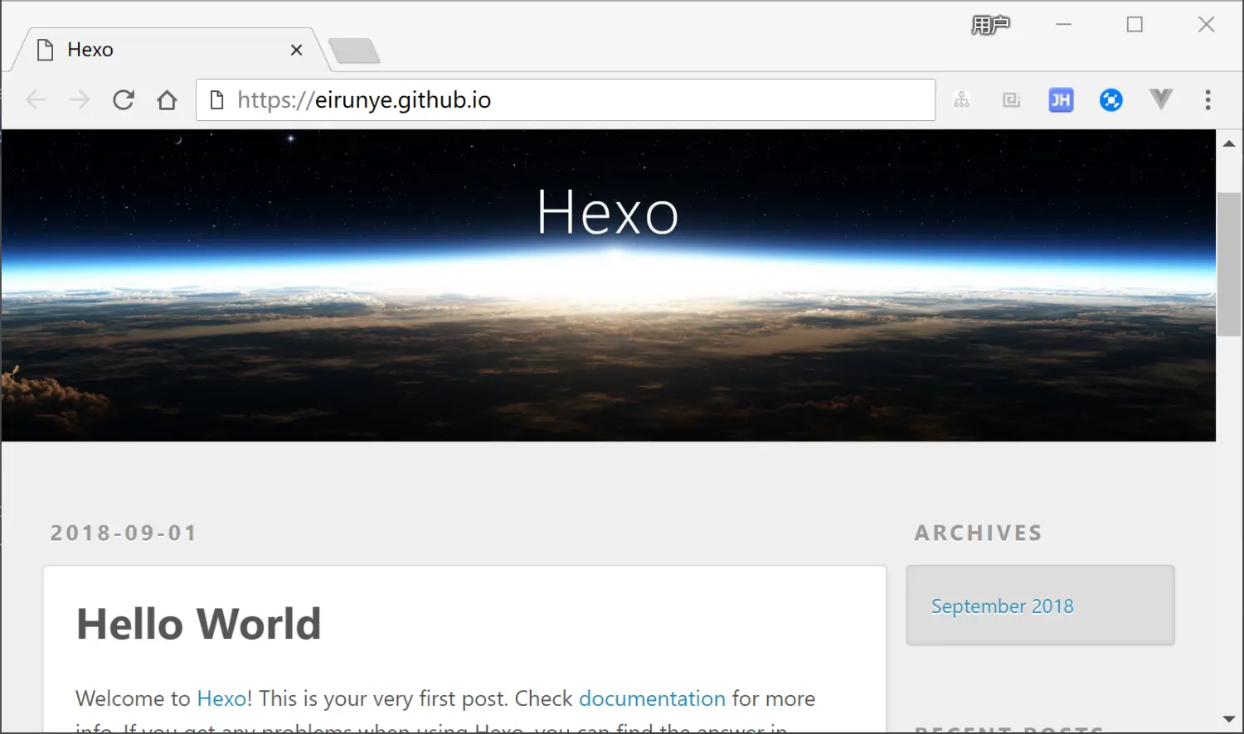Click the Hexo site title in banner
The height and width of the screenshot is (734, 1244).
tap(608, 212)
